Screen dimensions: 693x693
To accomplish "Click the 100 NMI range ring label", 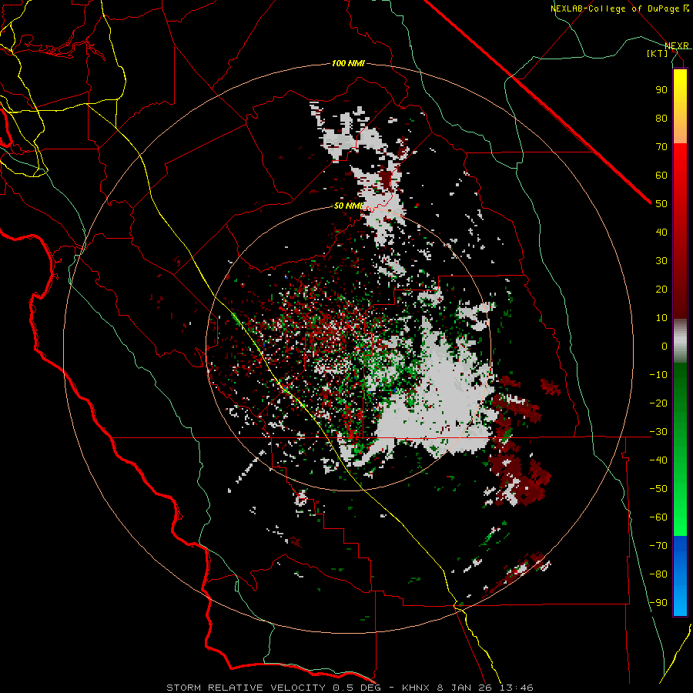I will coord(348,63).
